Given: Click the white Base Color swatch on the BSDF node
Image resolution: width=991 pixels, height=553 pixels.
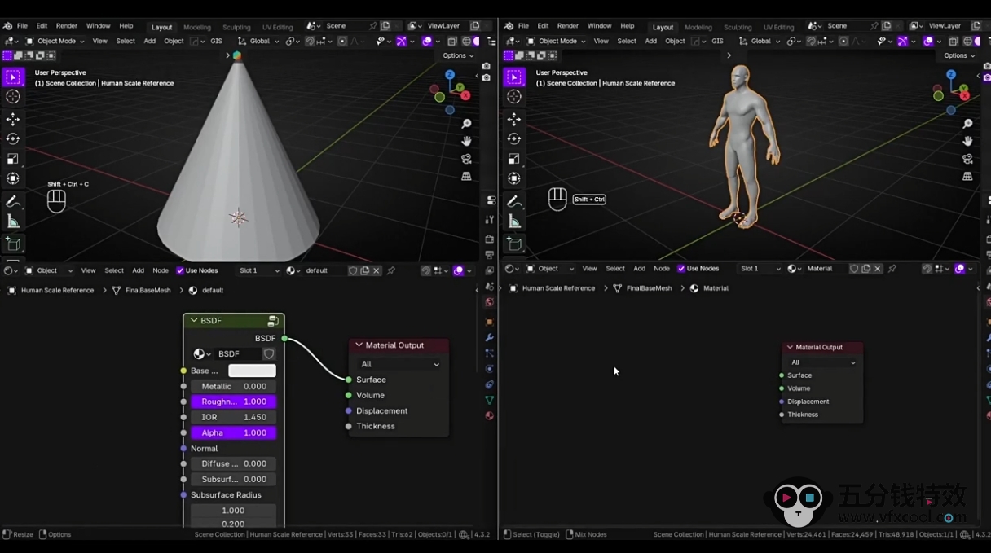Looking at the screenshot, I should tap(252, 371).
